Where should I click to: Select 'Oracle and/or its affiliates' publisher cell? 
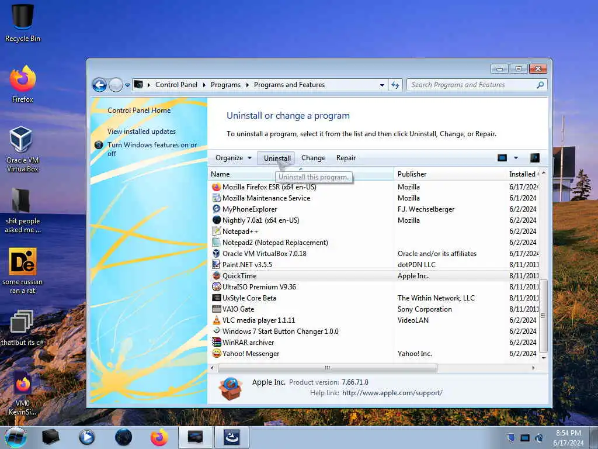coord(437,254)
